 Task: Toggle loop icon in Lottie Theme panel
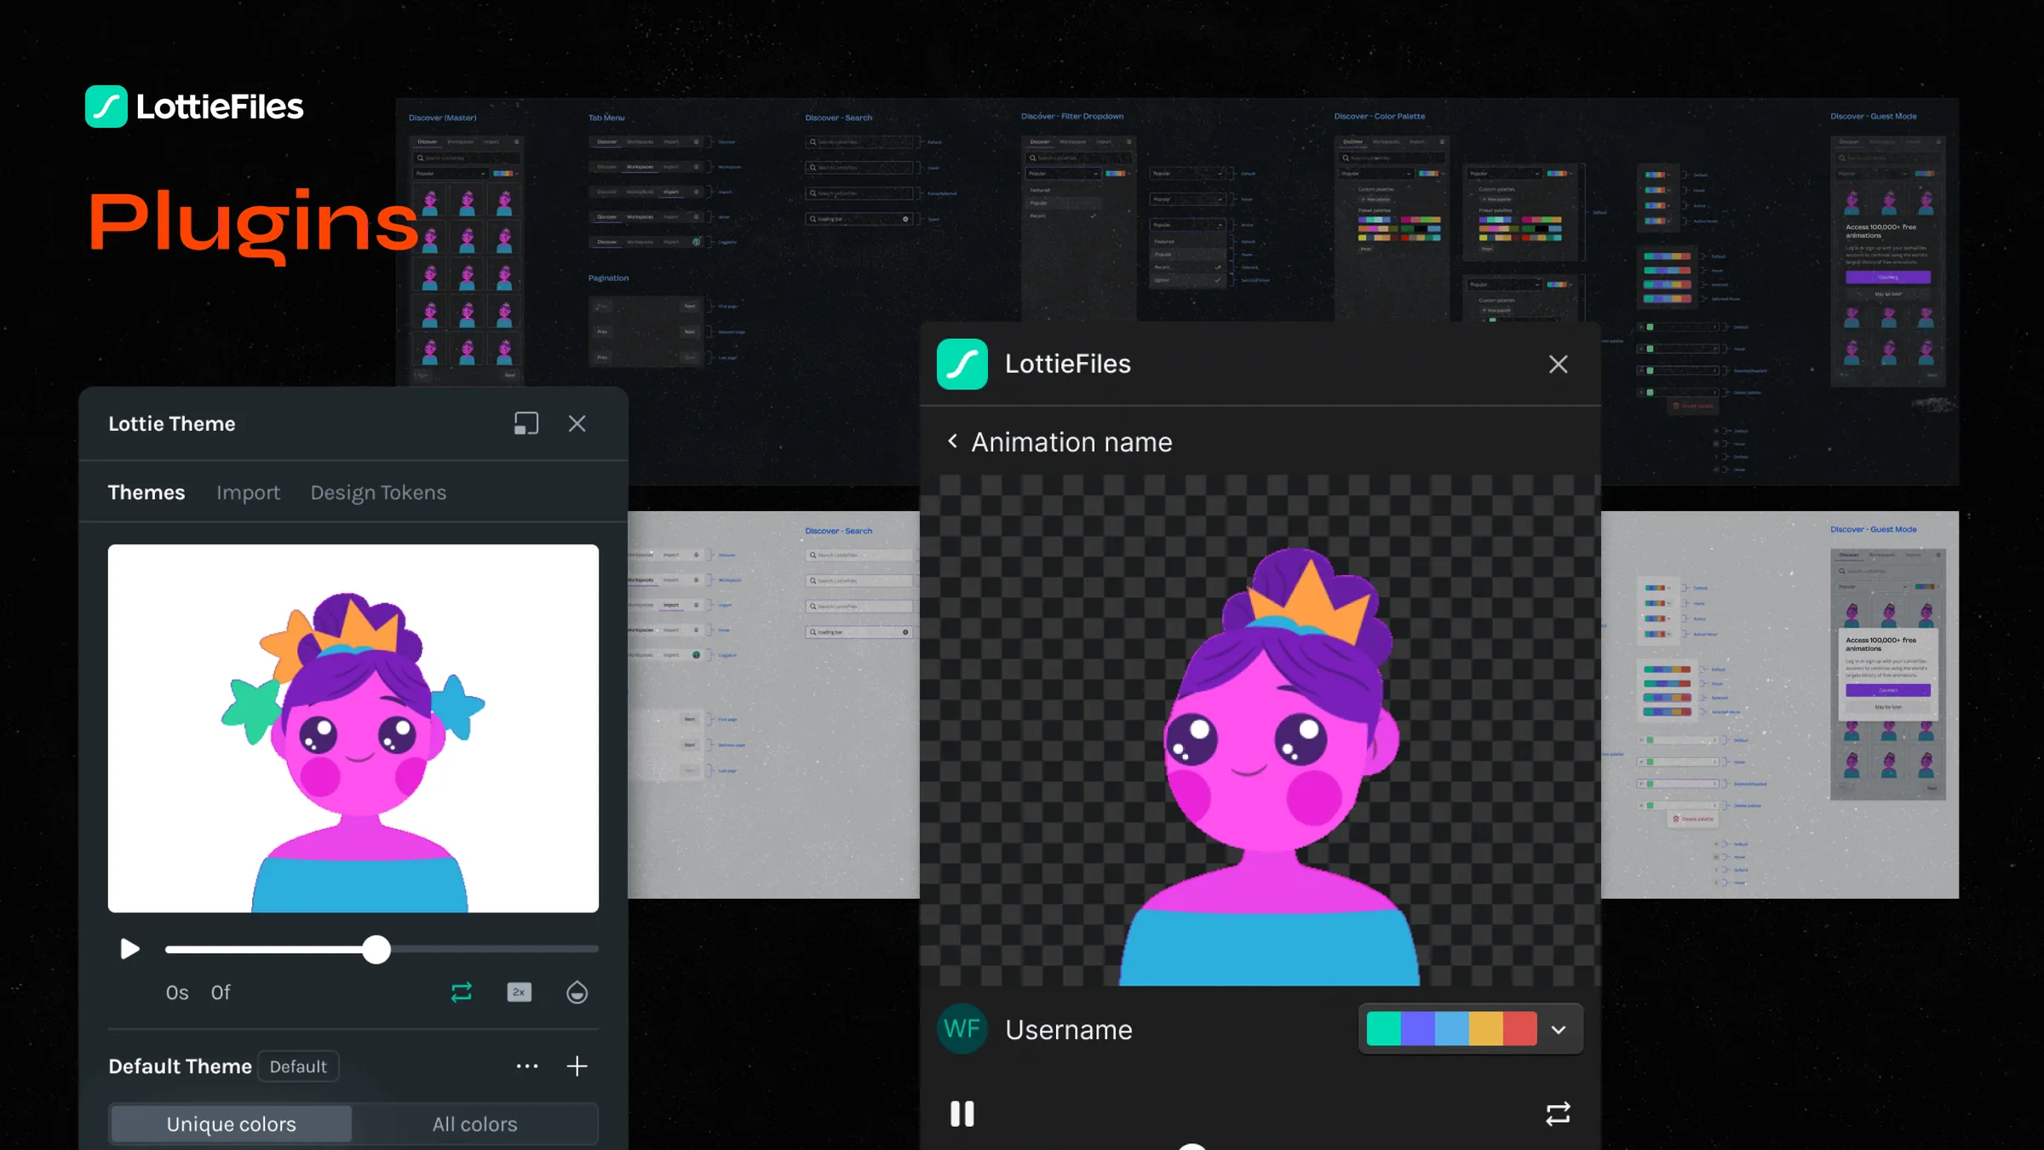[x=462, y=992]
